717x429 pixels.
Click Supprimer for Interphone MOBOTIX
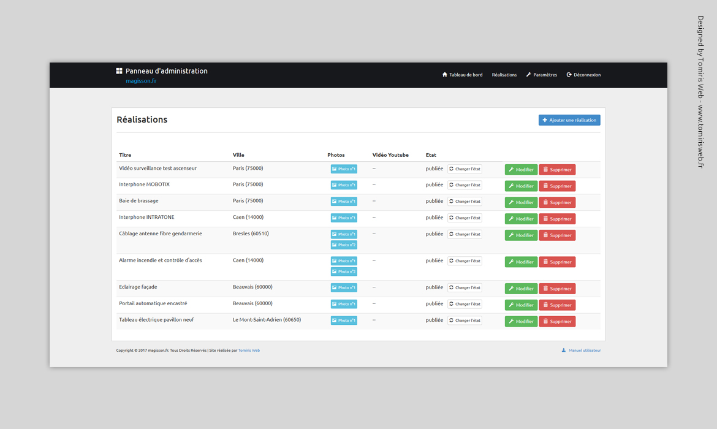[557, 186]
